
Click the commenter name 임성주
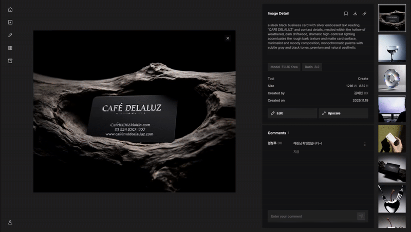[x=272, y=143]
